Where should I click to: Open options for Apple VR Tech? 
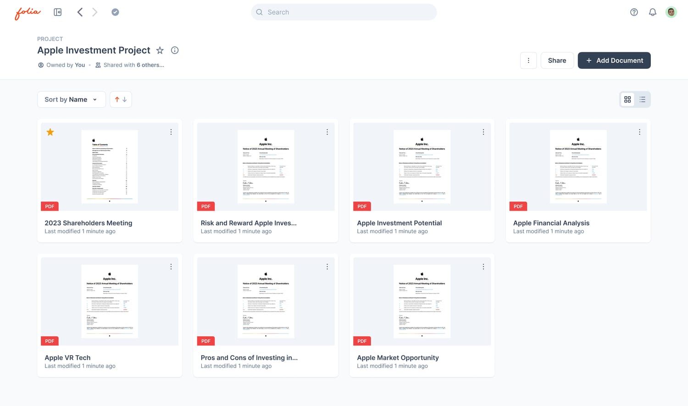[x=171, y=267]
